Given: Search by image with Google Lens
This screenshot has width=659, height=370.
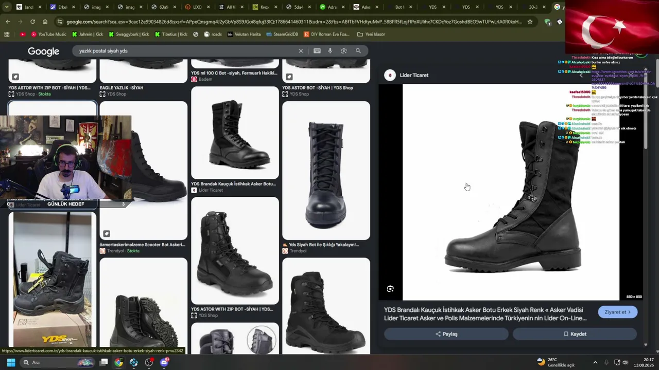Looking at the screenshot, I should click(x=344, y=51).
